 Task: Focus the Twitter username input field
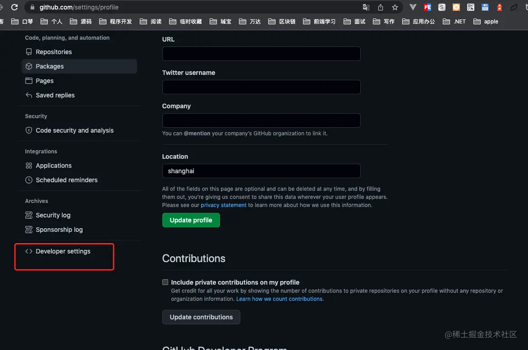[x=262, y=87]
